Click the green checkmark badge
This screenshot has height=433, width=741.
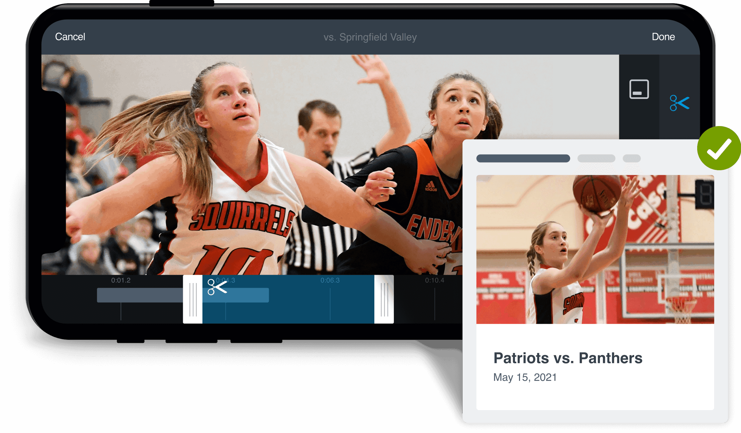pos(718,148)
